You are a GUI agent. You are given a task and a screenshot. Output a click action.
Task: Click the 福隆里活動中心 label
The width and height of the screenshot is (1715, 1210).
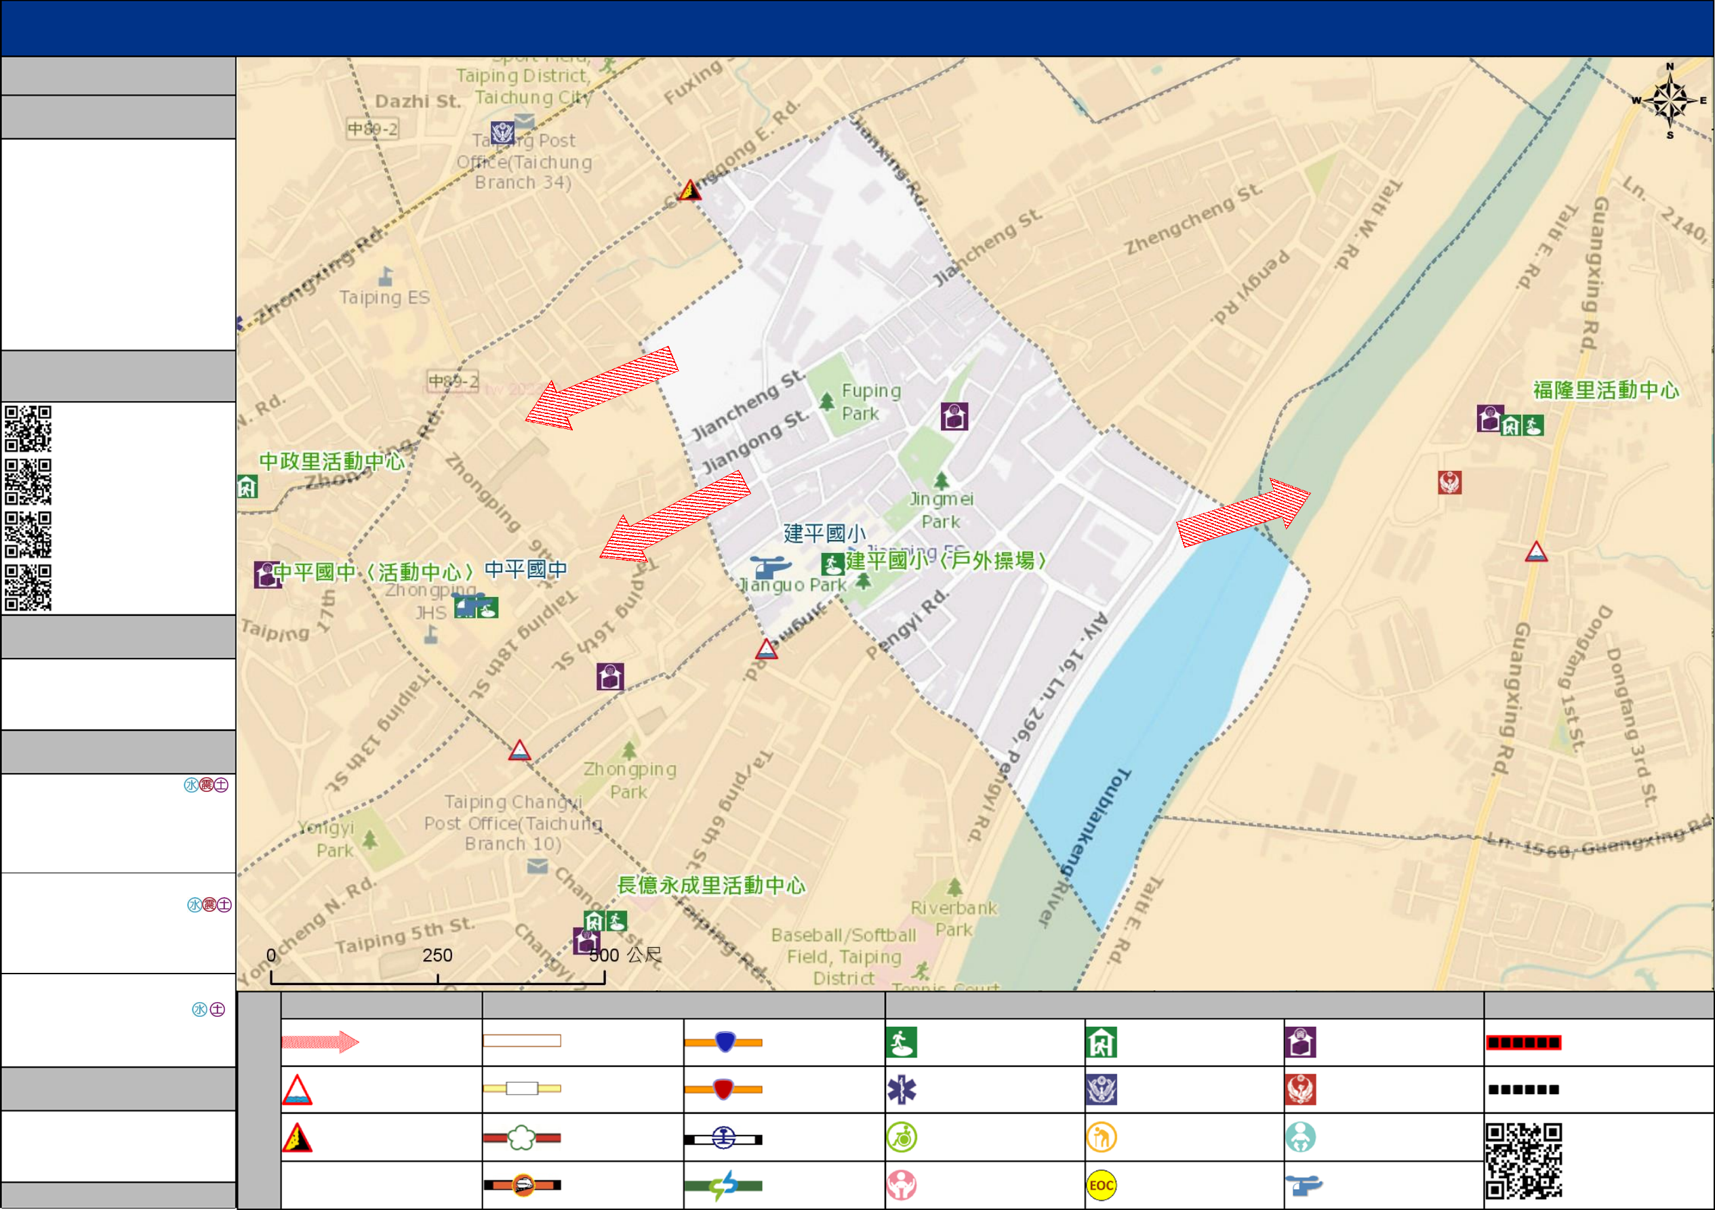(1605, 390)
